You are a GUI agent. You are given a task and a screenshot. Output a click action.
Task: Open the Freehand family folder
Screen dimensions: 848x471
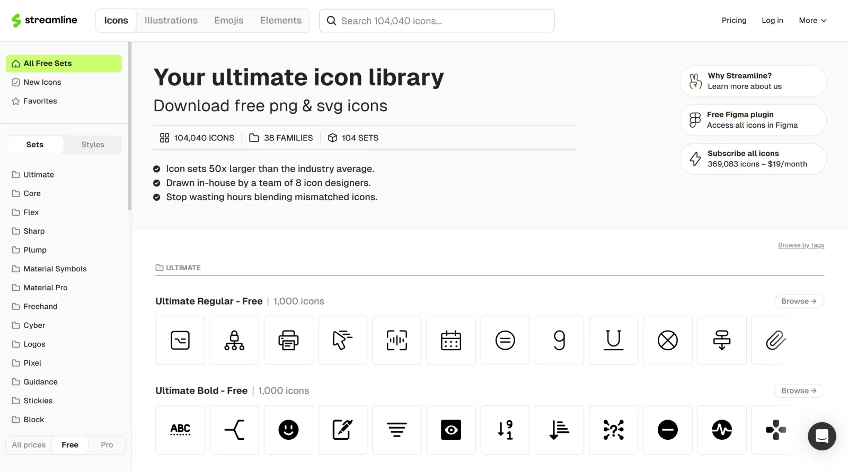point(35,306)
